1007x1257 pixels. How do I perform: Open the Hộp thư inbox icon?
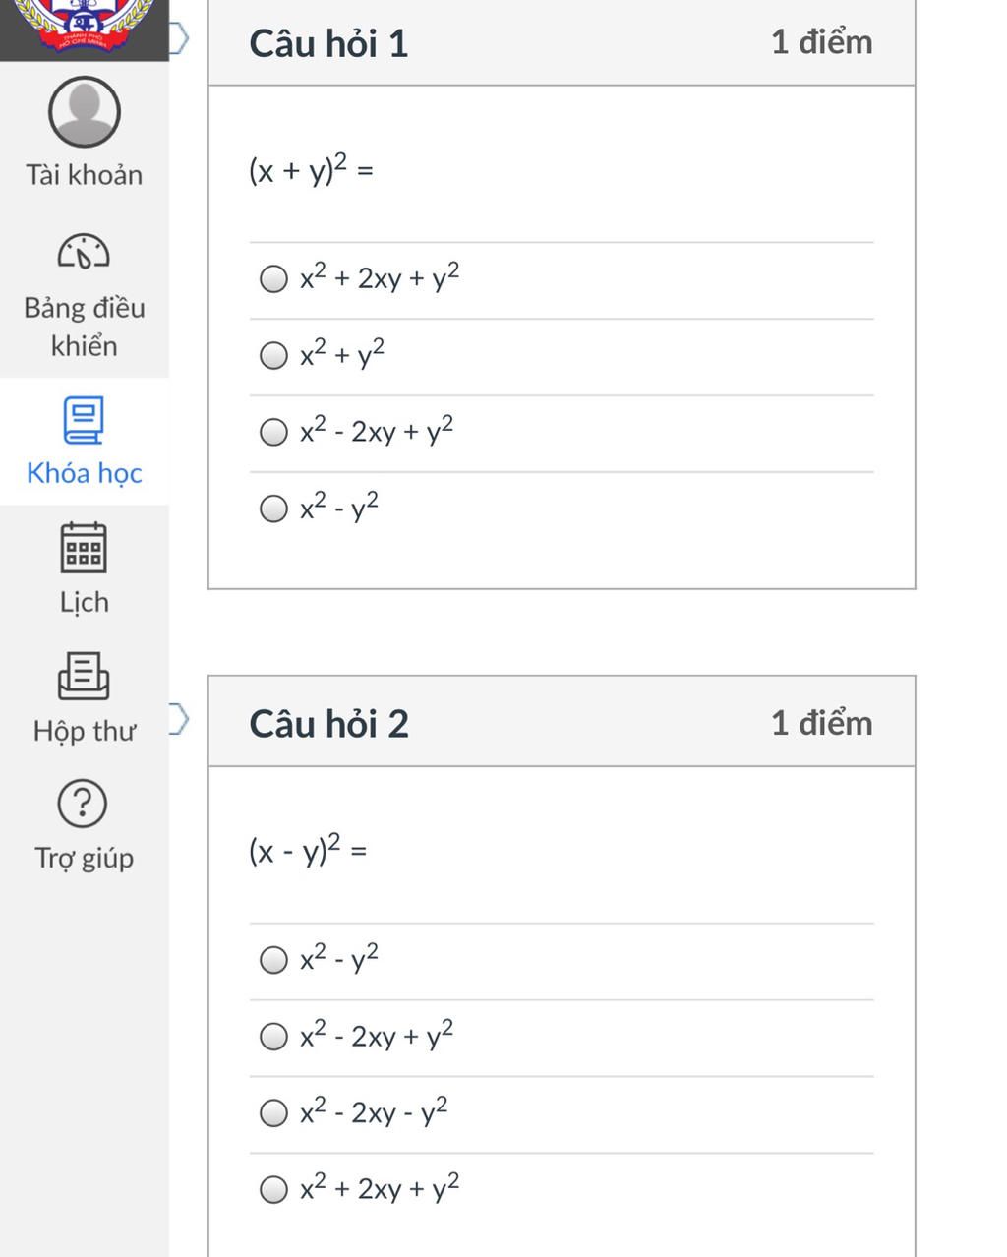pyautogui.click(x=85, y=676)
